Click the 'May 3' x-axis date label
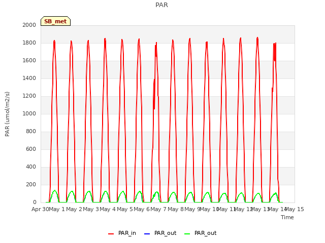 pyautogui.click(x=91, y=209)
